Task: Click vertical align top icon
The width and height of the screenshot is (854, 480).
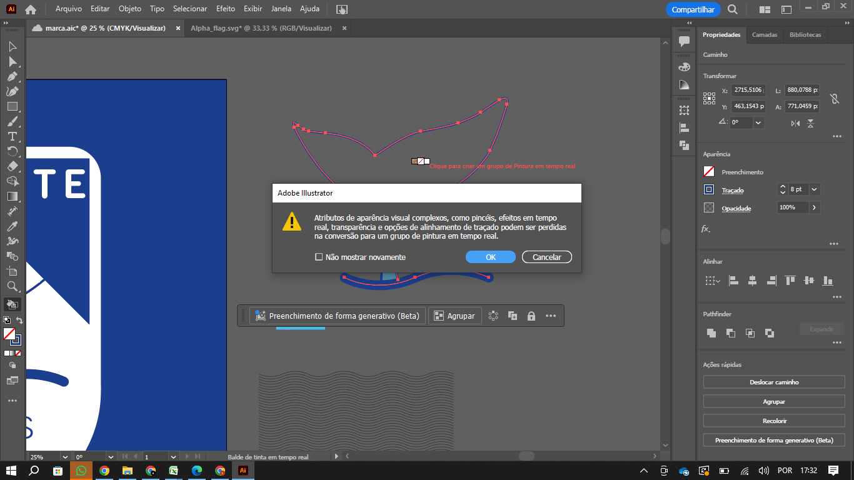Action: click(790, 281)
